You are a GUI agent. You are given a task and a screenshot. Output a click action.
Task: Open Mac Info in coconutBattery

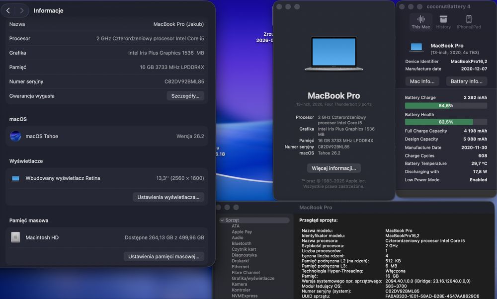pyautogui.click(x=422, y=81)
